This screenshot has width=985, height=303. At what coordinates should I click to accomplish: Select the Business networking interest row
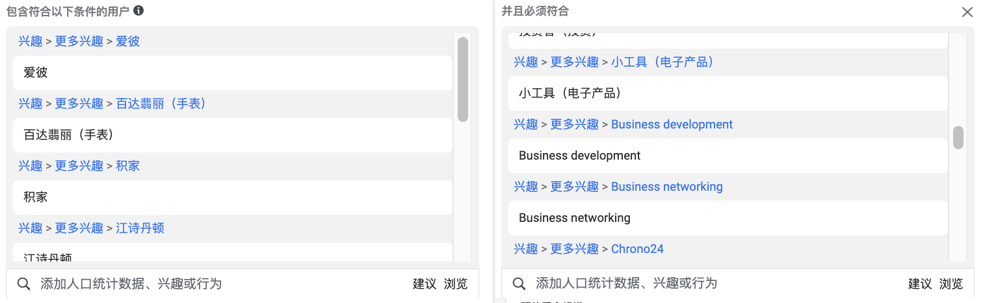point(728,218)
